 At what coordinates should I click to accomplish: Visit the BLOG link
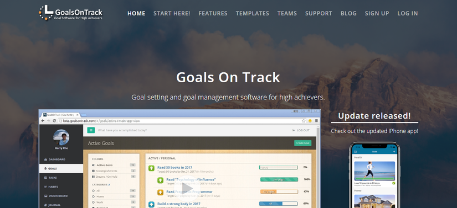click(348, 13)
